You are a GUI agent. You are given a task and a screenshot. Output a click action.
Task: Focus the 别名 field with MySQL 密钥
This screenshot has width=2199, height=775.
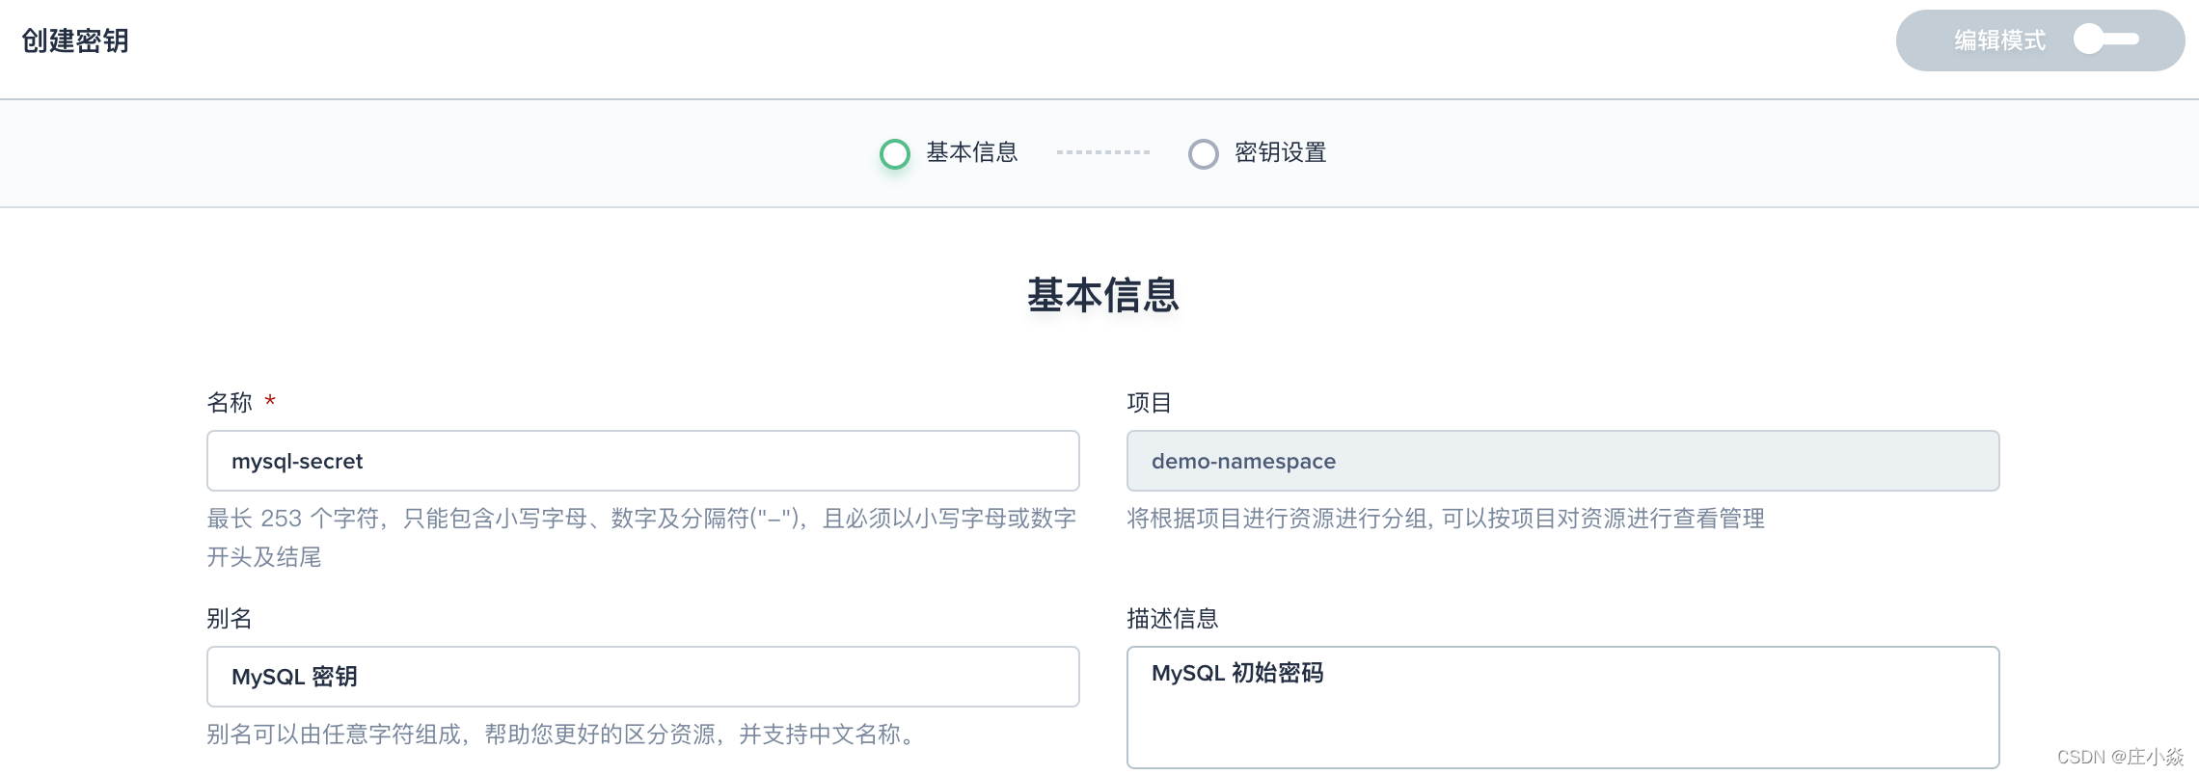pos(643,677)
